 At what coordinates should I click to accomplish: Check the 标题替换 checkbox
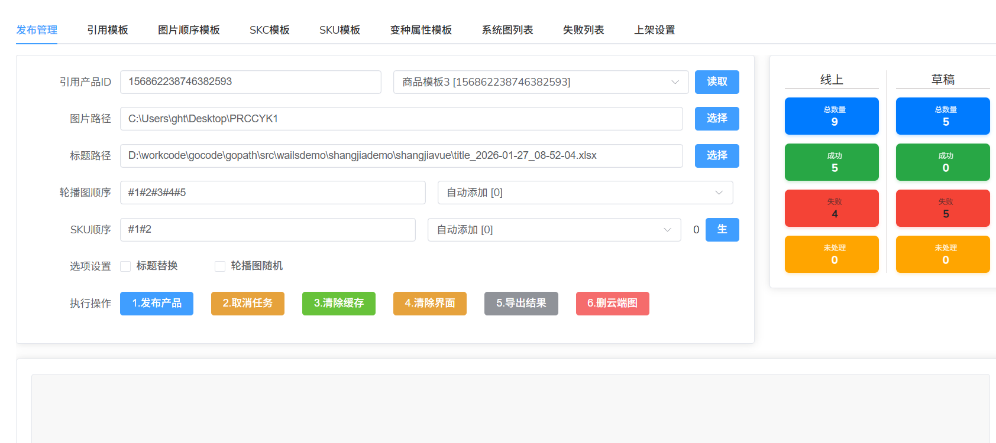pyautogui.click(x=125, y=266)
